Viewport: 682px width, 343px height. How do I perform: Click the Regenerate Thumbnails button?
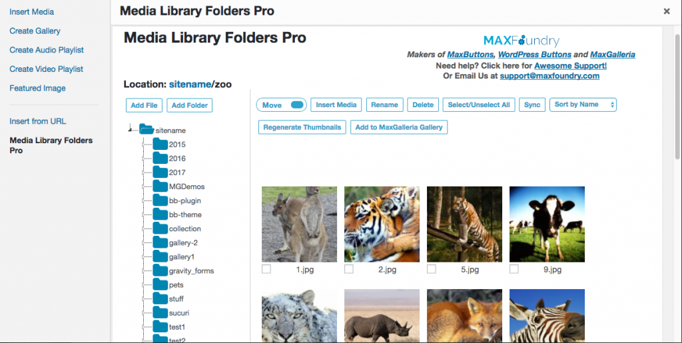[x=302, y=127]
